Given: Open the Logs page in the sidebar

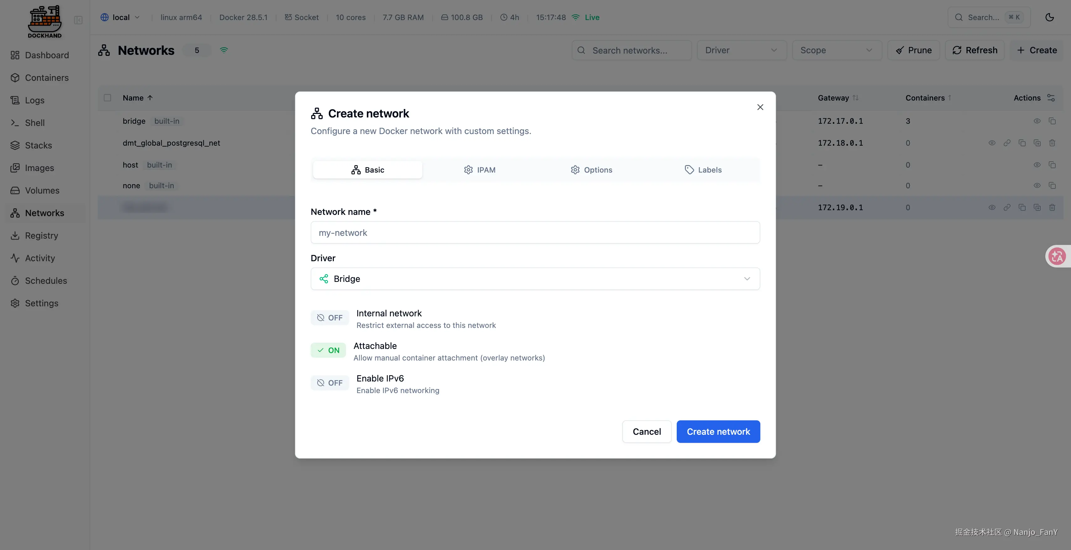Looking at the screenshot, I should pyautogui.click(x=45, y=100).
